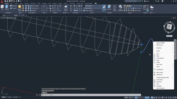Click the Unnamed UCS label below ViewCube
The height and width of the screenshot is (99, 177).
click(x=169, y=36)
